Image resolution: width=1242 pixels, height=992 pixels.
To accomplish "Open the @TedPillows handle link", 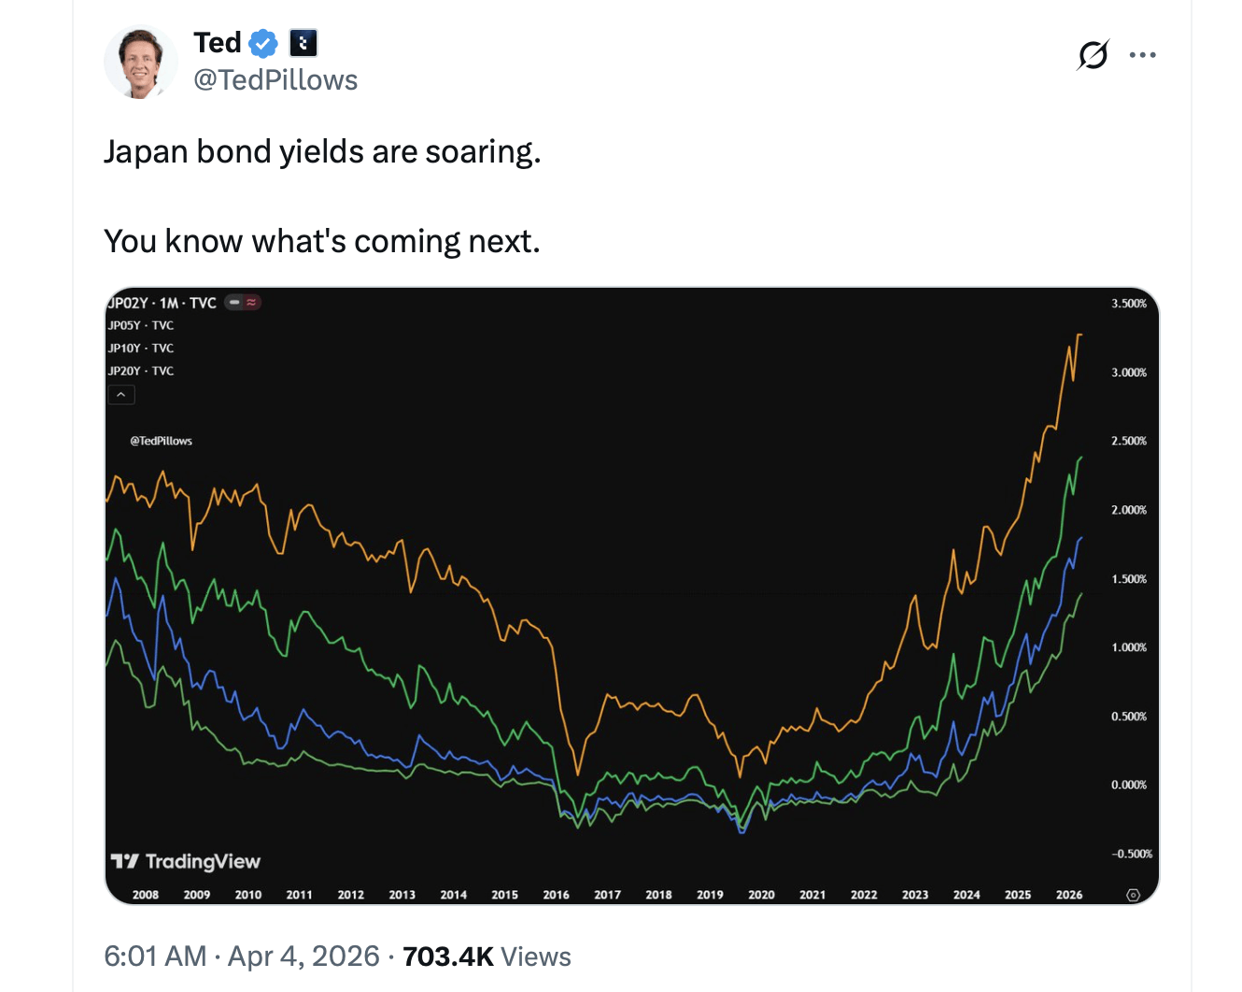I will [x=275, y=80].
